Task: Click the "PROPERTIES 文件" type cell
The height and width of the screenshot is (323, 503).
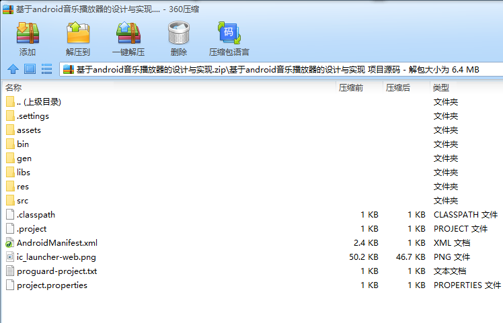Action: click(467, 285)
